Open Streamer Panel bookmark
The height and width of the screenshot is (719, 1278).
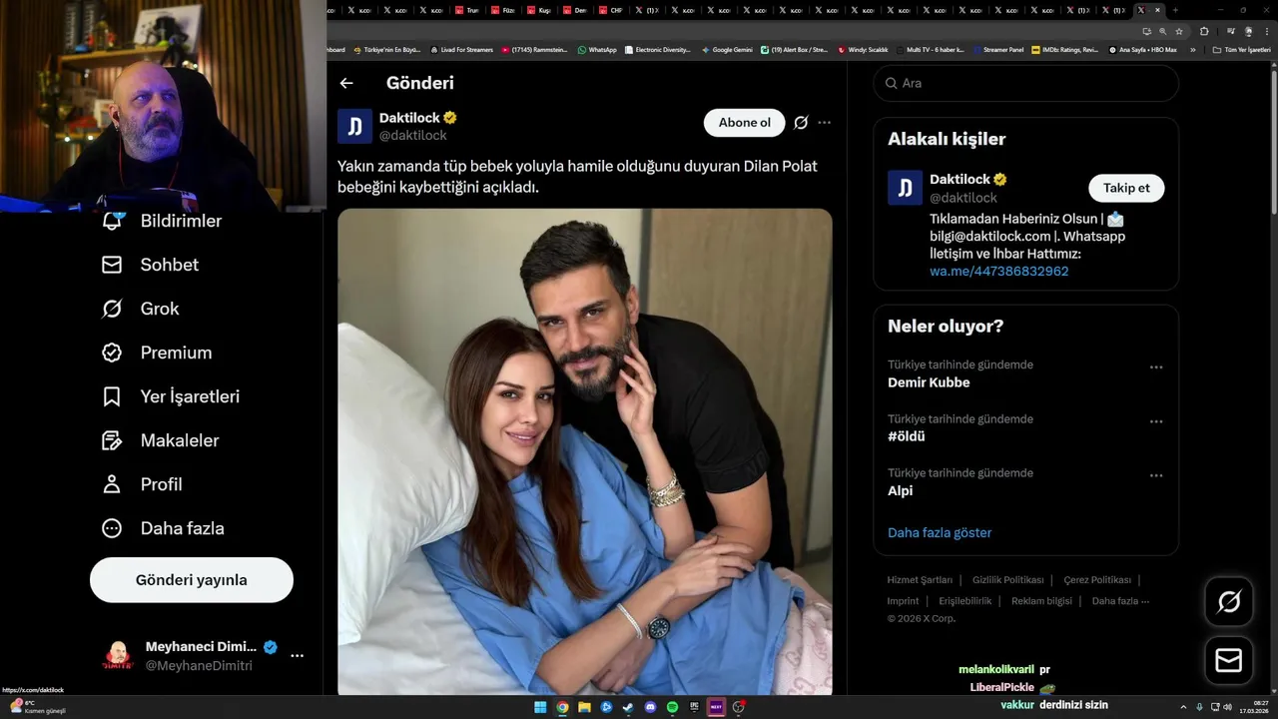997,49
